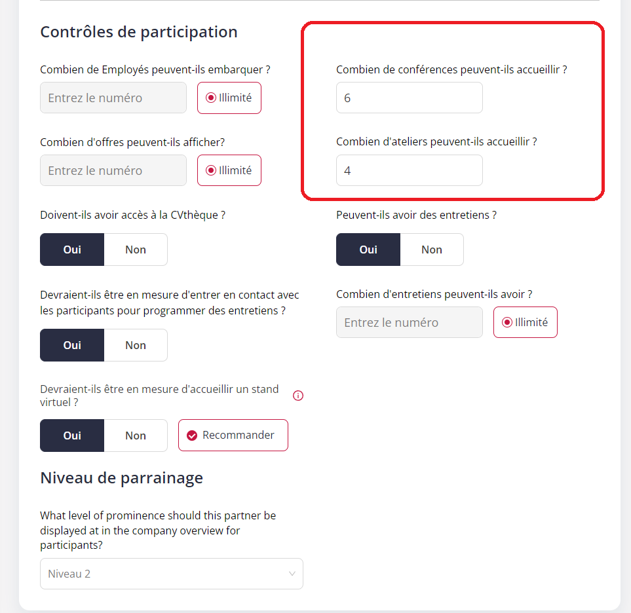631x613 pixels.
Task: Click the ateliers number field showing 4
Action: (410, 170)
